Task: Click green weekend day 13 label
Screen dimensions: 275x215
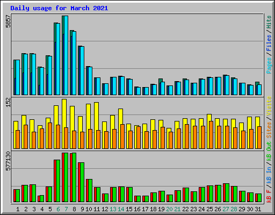Action: click(x=113, y=209)
